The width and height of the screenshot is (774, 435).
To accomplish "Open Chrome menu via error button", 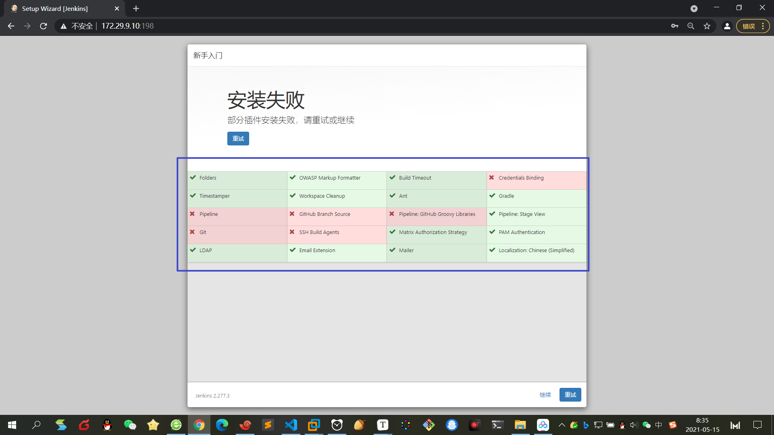I will 753,26.
